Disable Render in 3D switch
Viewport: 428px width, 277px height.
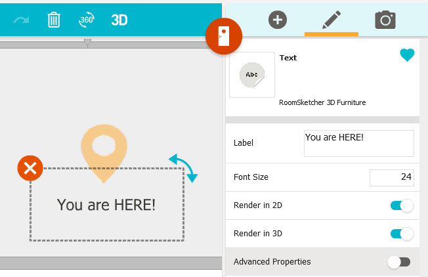click(x=401, y=234)
